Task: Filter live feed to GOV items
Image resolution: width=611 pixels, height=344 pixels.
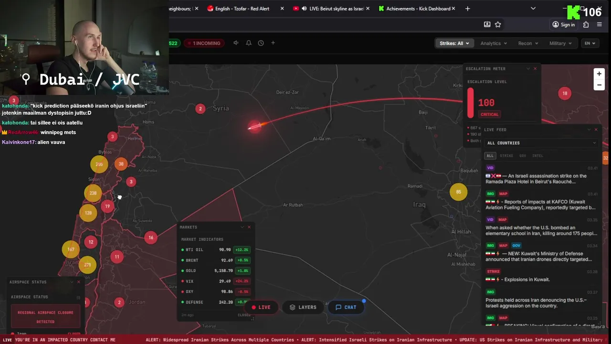Action: click(523, 156)
